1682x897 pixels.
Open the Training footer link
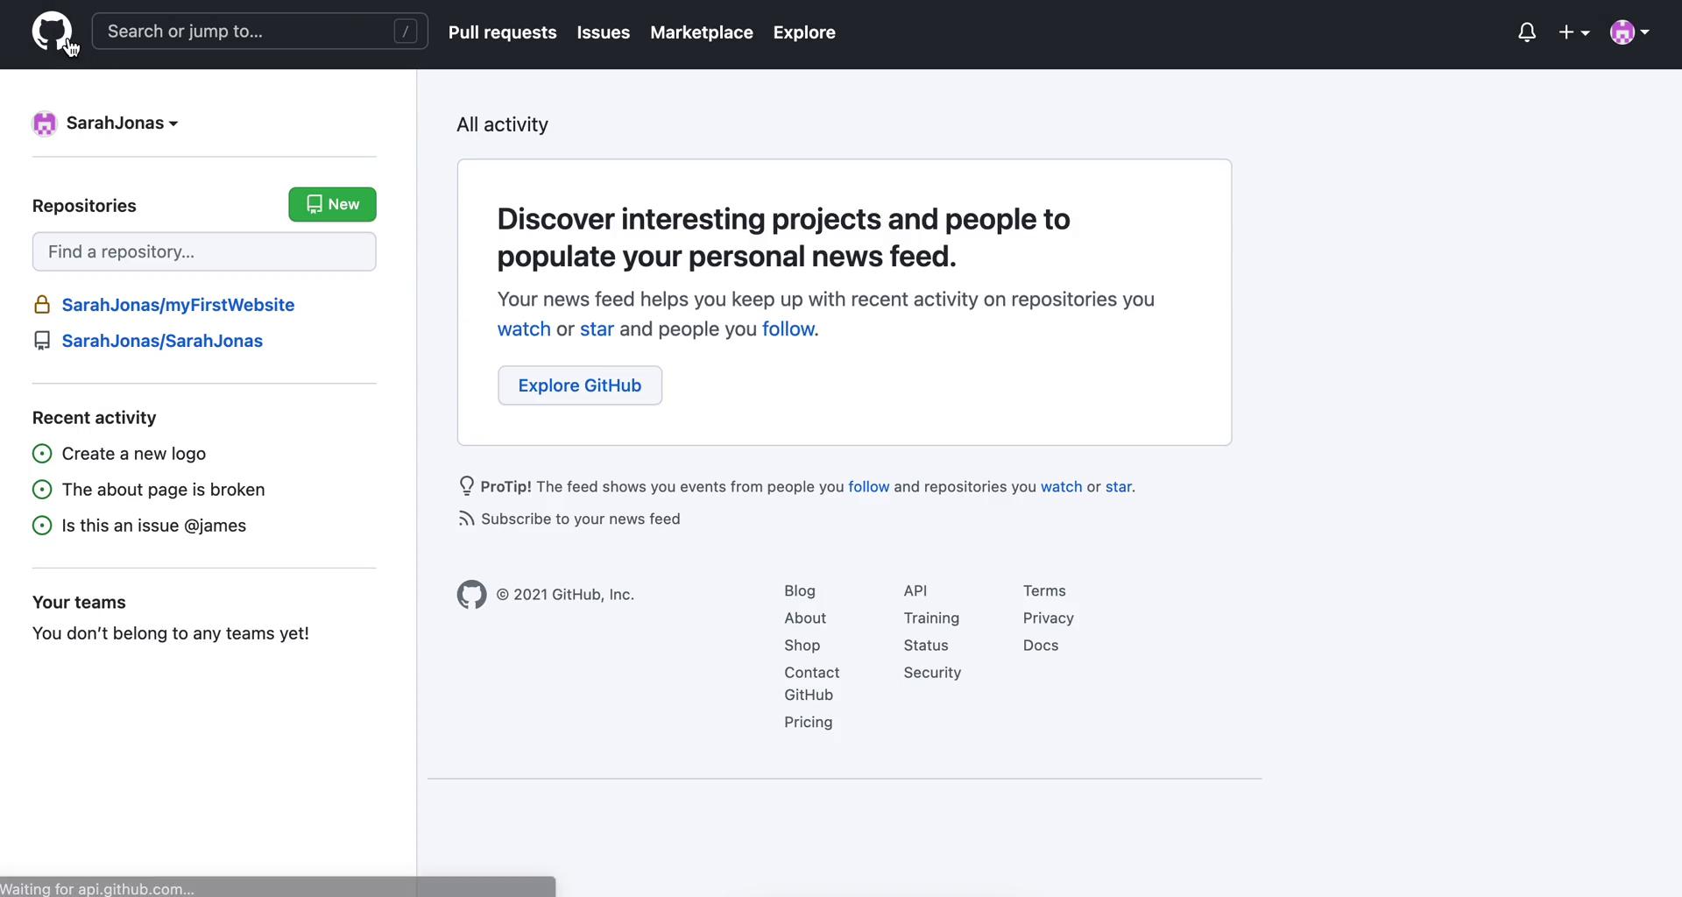coord(931,618)
